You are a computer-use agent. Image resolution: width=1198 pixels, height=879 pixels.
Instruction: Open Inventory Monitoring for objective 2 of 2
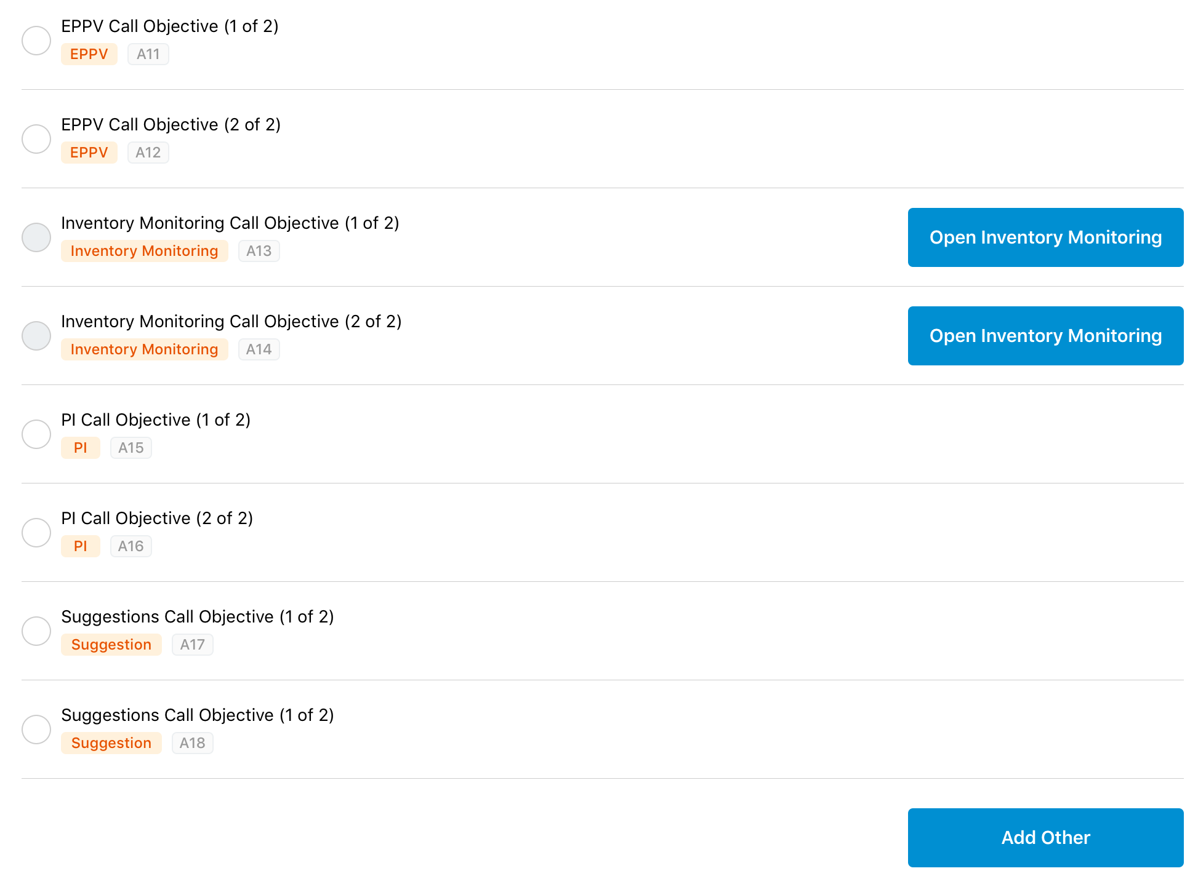pyautogui.click(x=1045, y=336)
